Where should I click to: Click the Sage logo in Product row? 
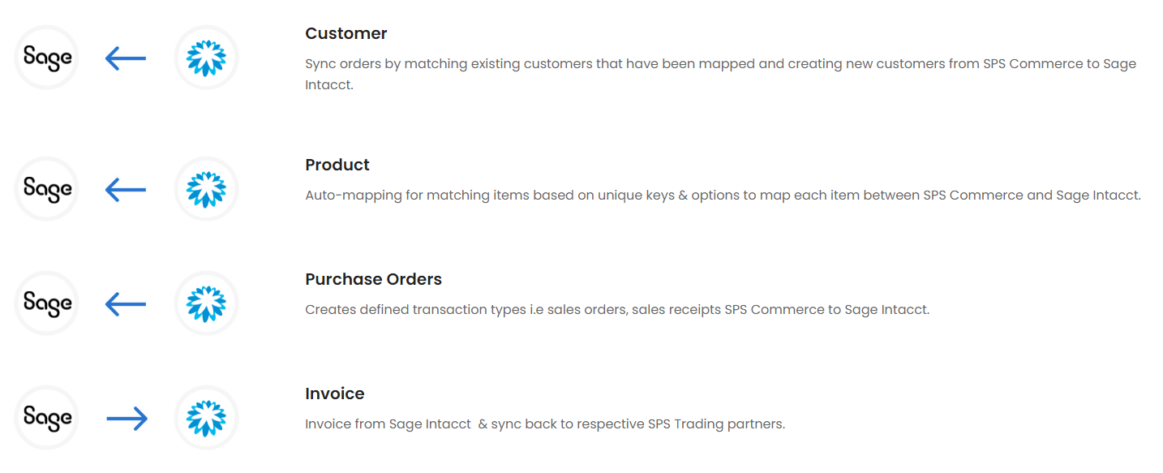click(x=47, y=189)
